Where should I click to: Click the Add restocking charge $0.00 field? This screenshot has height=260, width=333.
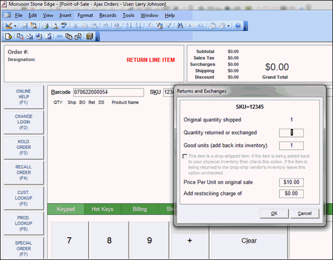pos(291,194)
